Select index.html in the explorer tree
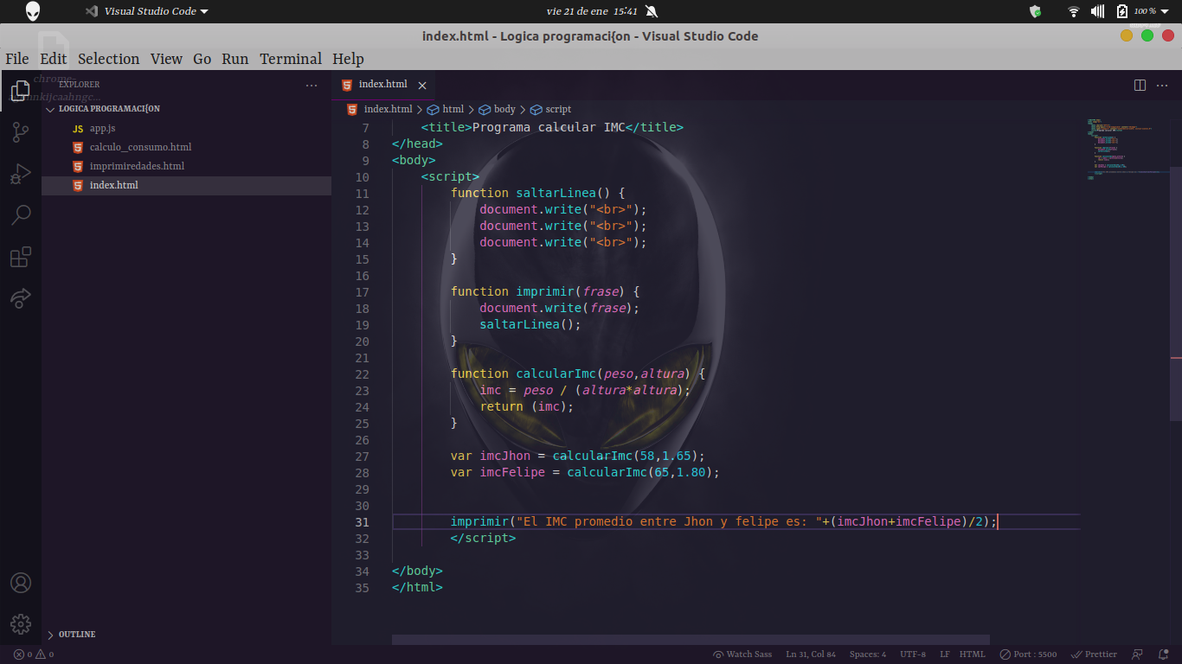1182x664 pixels. (x=186, y=185)
